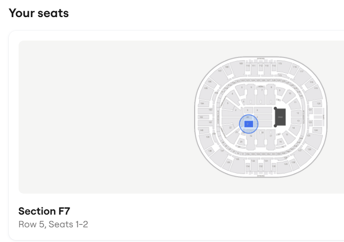
Task: Click the Section F7 heading
Action: pyautogui.click(x=44, y=211)
